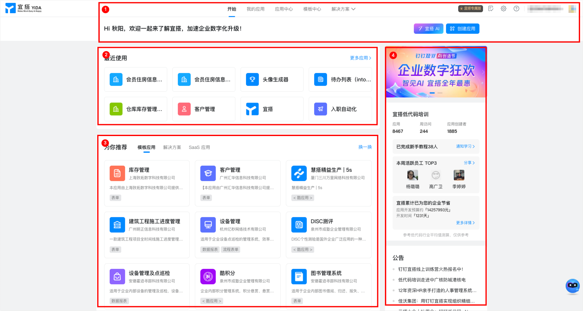
Task: Open the 宜搭 app icon
Action: (x=252, y=109)
